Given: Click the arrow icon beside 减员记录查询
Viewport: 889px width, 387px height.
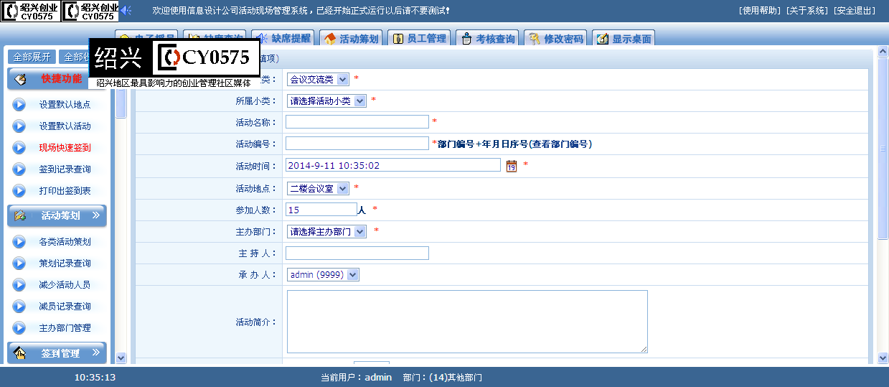Looking at the screenshot, I should pos(19,306).
